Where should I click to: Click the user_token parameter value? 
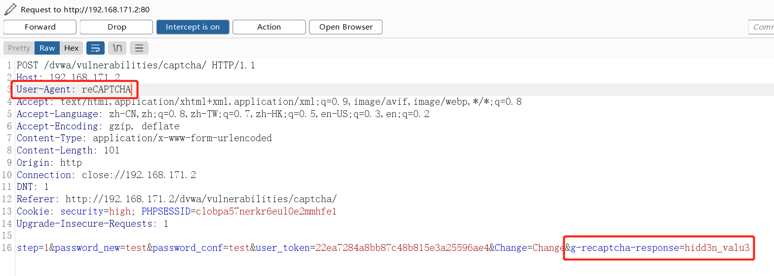[402, 248]
